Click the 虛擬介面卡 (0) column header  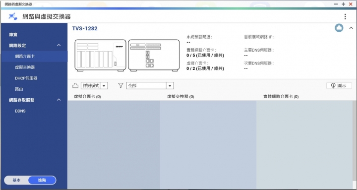[x=87, y=97]
